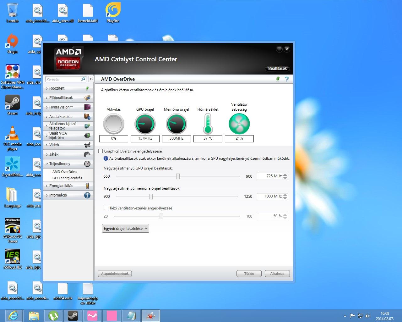
Task: Click the Általános kijelző feladatok icon
Action: (x=87, y=126)
